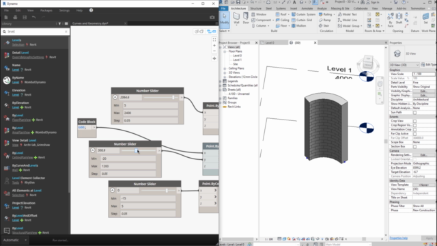
Task: Open the Revit File tab
Action: pos(223,8)
